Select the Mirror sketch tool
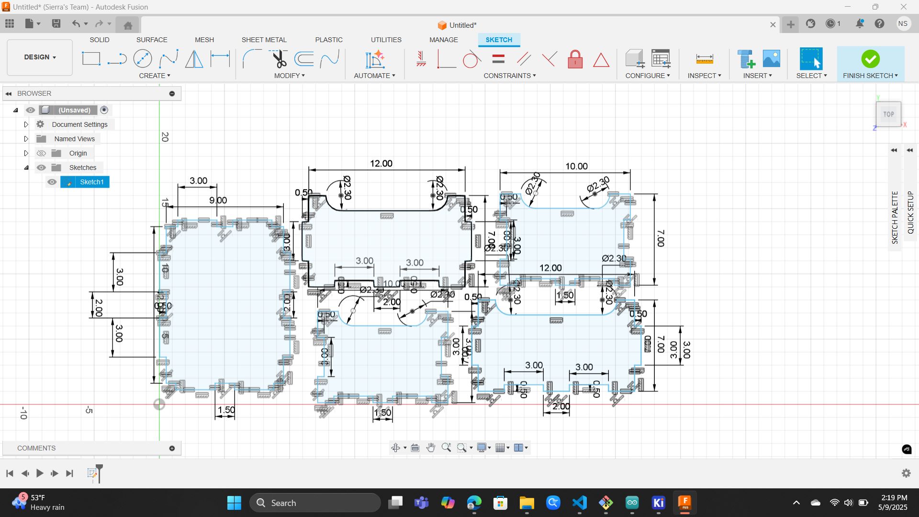Viewport: 919px width, 517px height. pyautogui.click(x=194, y=59)
